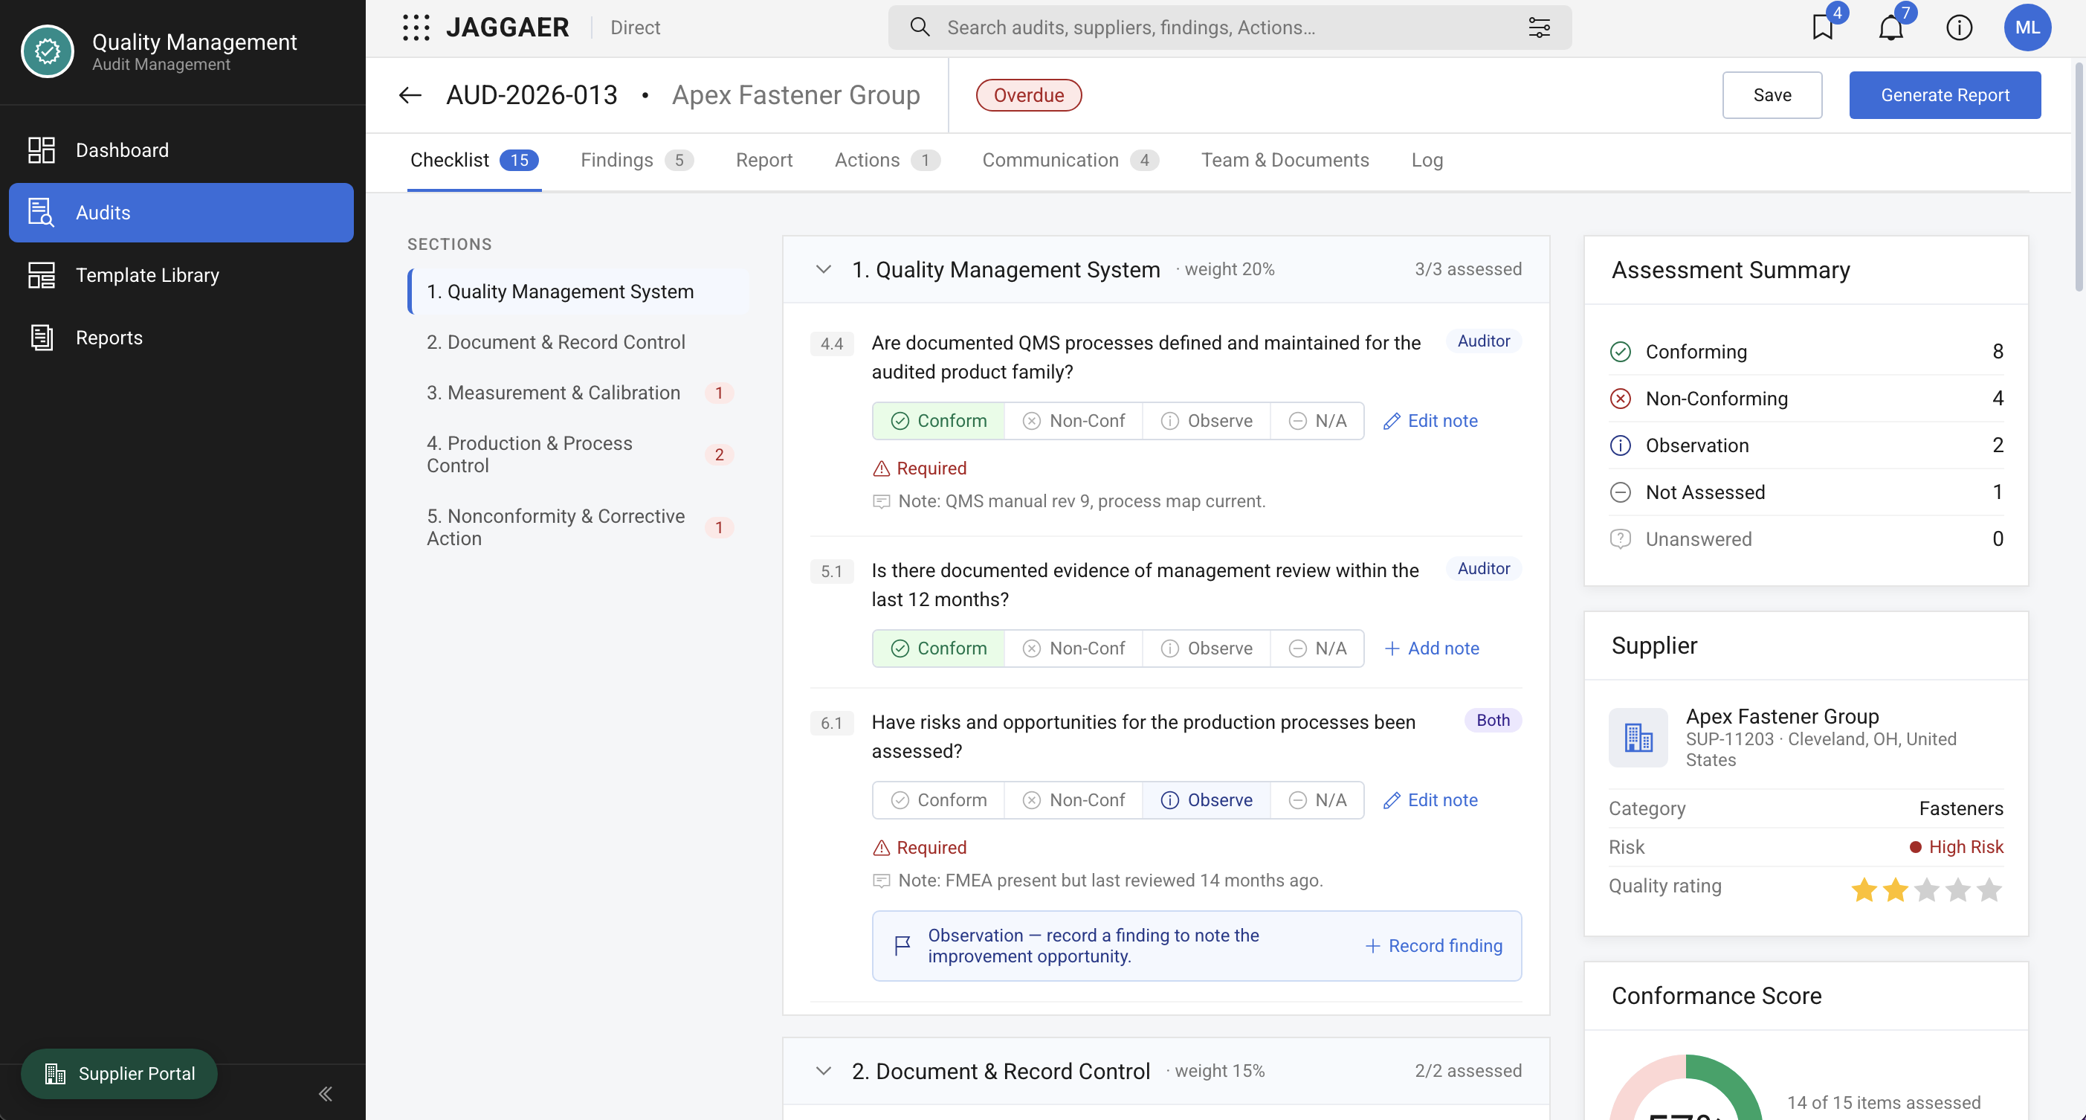Click the Unanswered question icon in summary

coord(1620,539)
